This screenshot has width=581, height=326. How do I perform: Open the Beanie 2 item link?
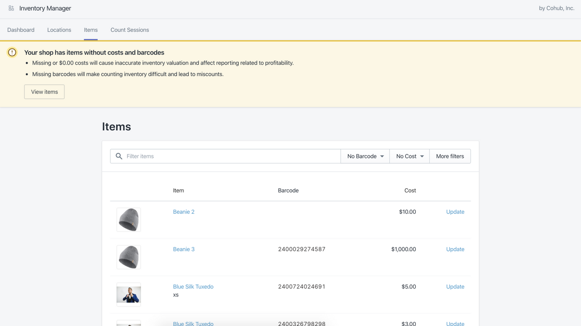[184, 212]
